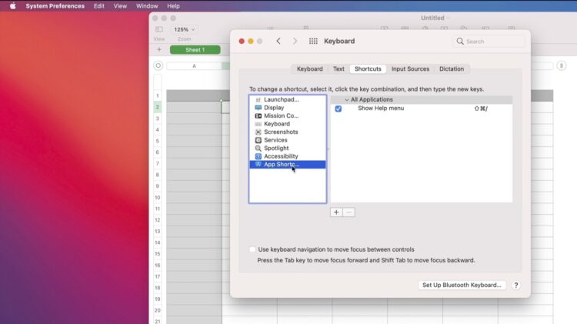The image size is (577, 324).
Task: Open the Apple menu
Action: (12, 6)
